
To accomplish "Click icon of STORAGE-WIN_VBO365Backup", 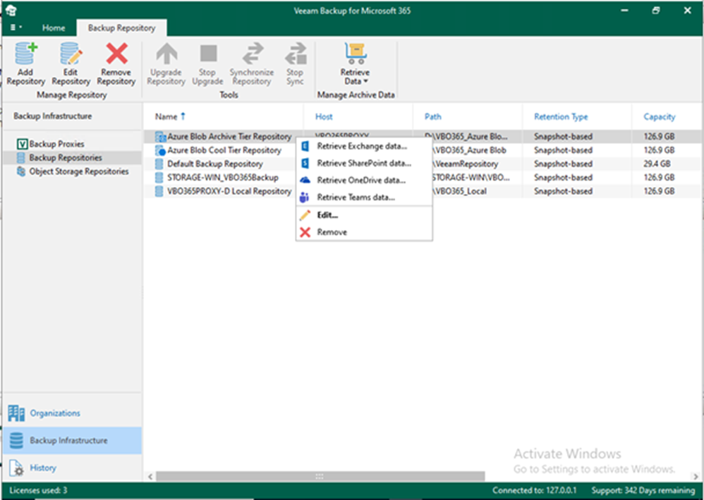I will [x=159, y=177].
